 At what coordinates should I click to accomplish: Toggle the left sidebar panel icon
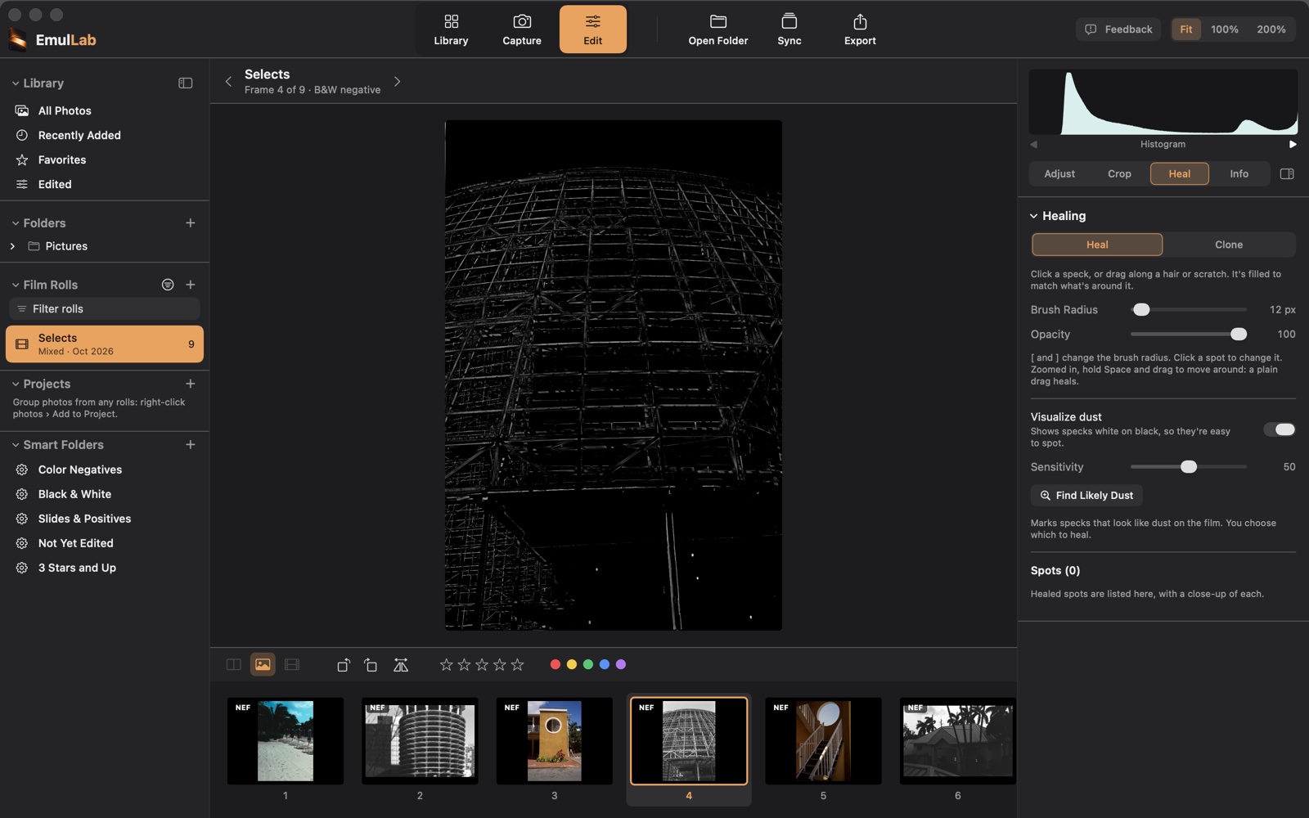[186, 83]
